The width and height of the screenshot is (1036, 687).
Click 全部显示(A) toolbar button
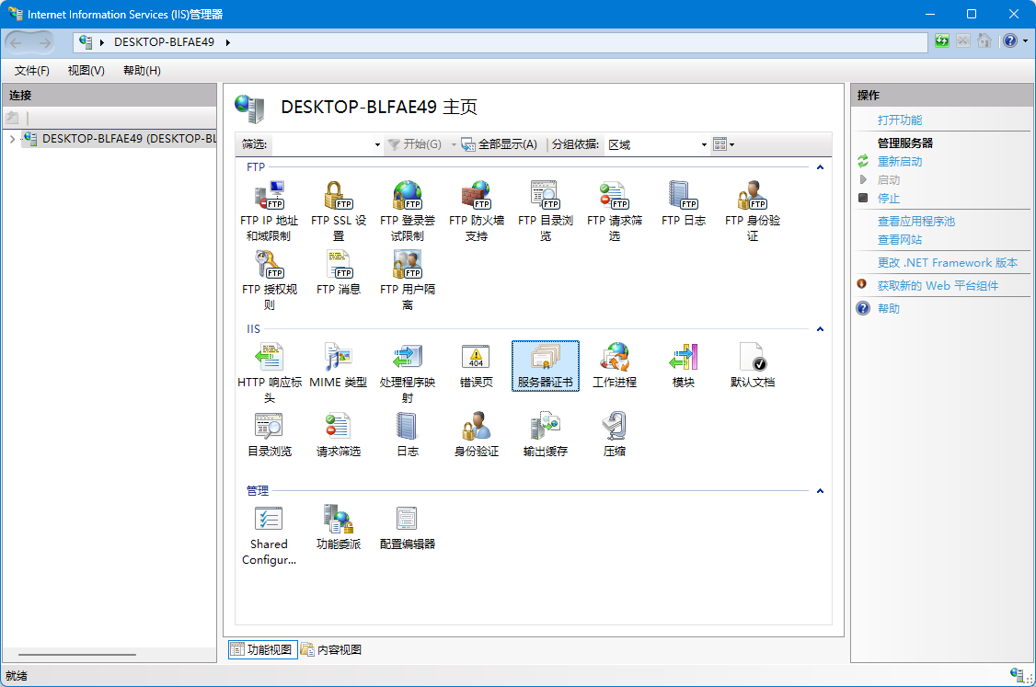[500, 144]
